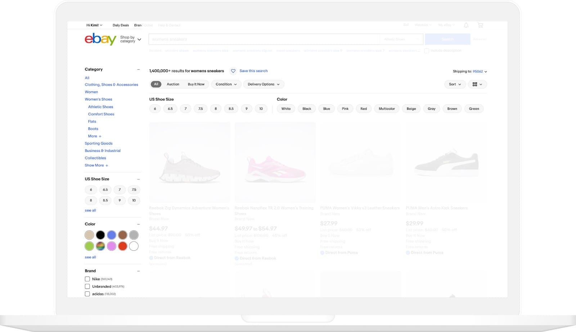Collapse the Category section
The height and width of the screenshot is (332, 576).
coord(138,69)
